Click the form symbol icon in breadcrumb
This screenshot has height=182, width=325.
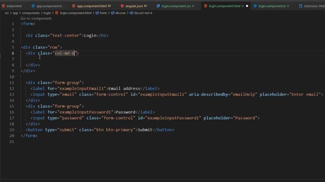[x=97, y=13]
